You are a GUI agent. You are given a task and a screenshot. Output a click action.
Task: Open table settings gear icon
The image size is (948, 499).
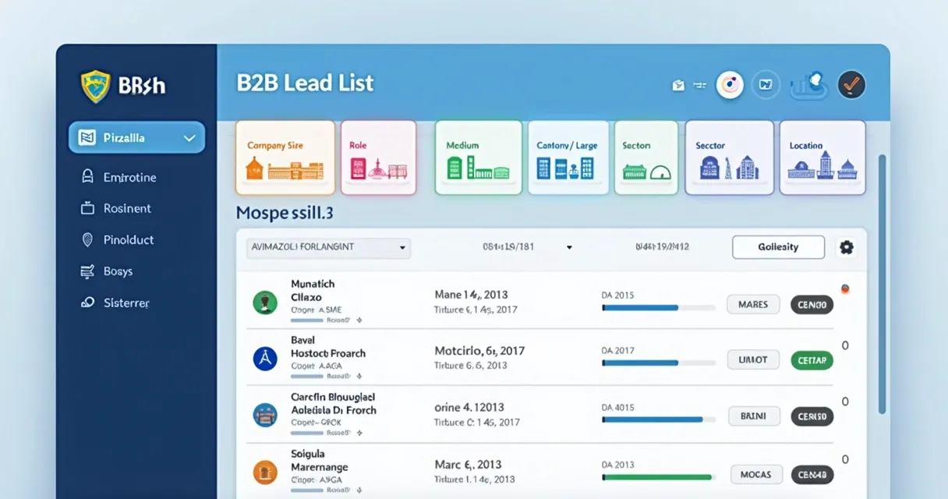pyautogui.click(x=846, y=248)
